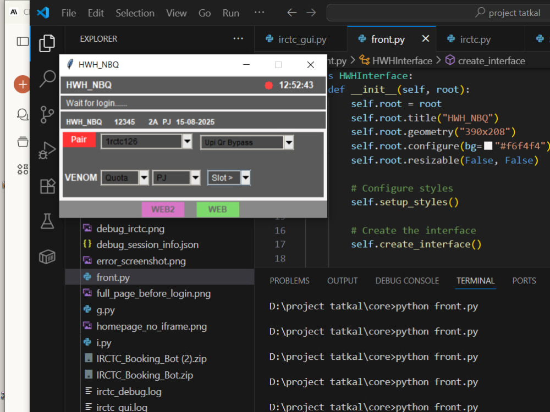This screenshot has height=412, width=550.
Task: Expand the 1rctc126 account dropdown arrow
Action: (x=188, y=142)
